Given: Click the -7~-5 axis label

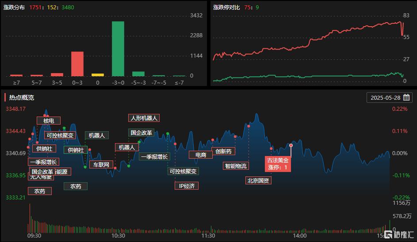Looking at the screenshot, I should point(159,82).
